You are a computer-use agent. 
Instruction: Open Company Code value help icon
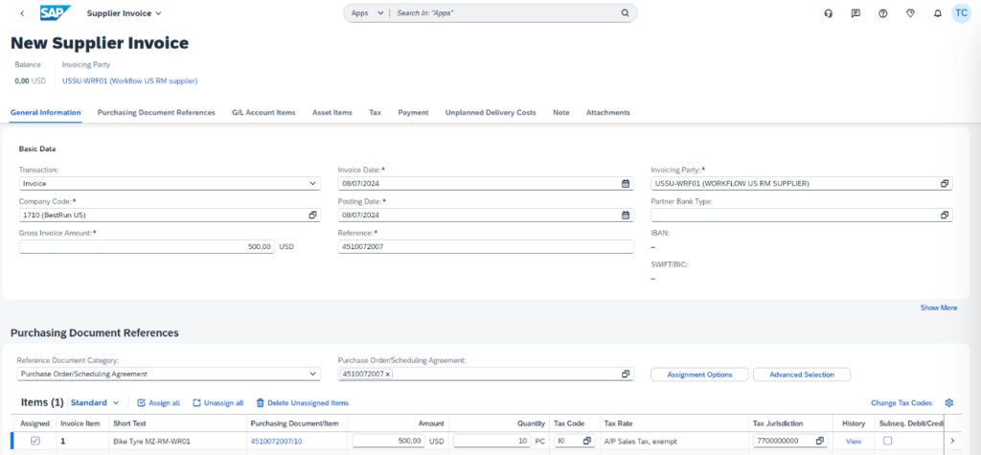click(312, 216)
